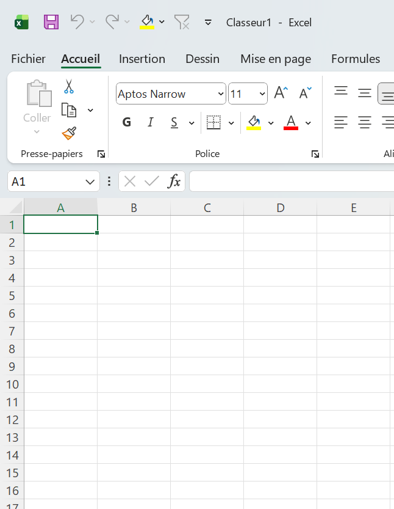
Task: Cancel entry with formula bar X icon
Action: point(130,181)
